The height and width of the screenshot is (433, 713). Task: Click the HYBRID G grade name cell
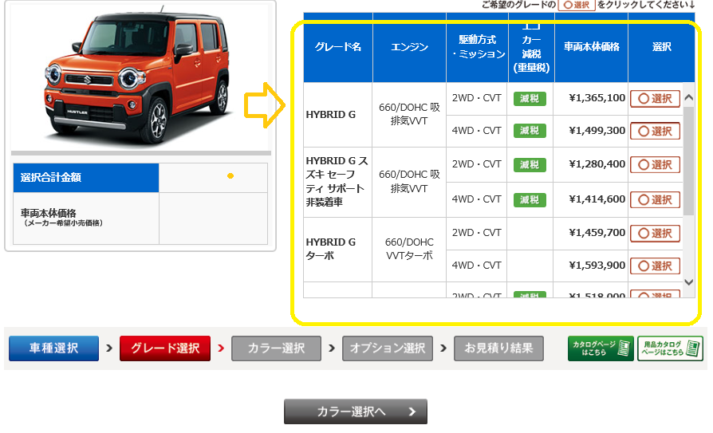[338, 115]
